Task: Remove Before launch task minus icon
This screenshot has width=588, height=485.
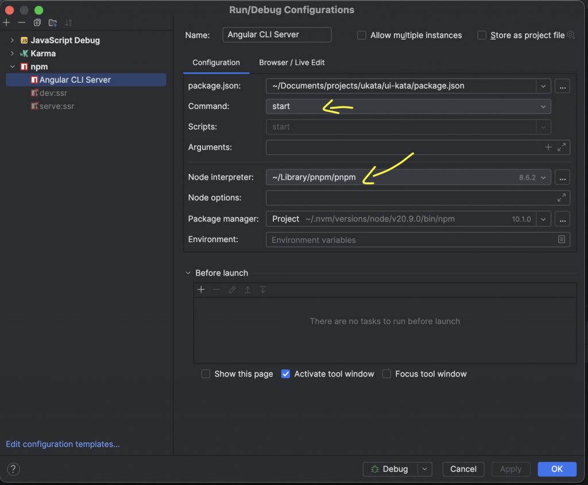Action: [216, 290]
